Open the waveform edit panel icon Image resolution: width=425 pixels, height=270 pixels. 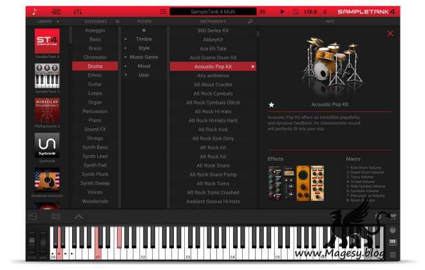(33, 217)
